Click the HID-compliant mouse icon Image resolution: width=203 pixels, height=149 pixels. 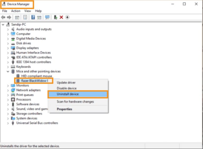click(x=18, y=76)
